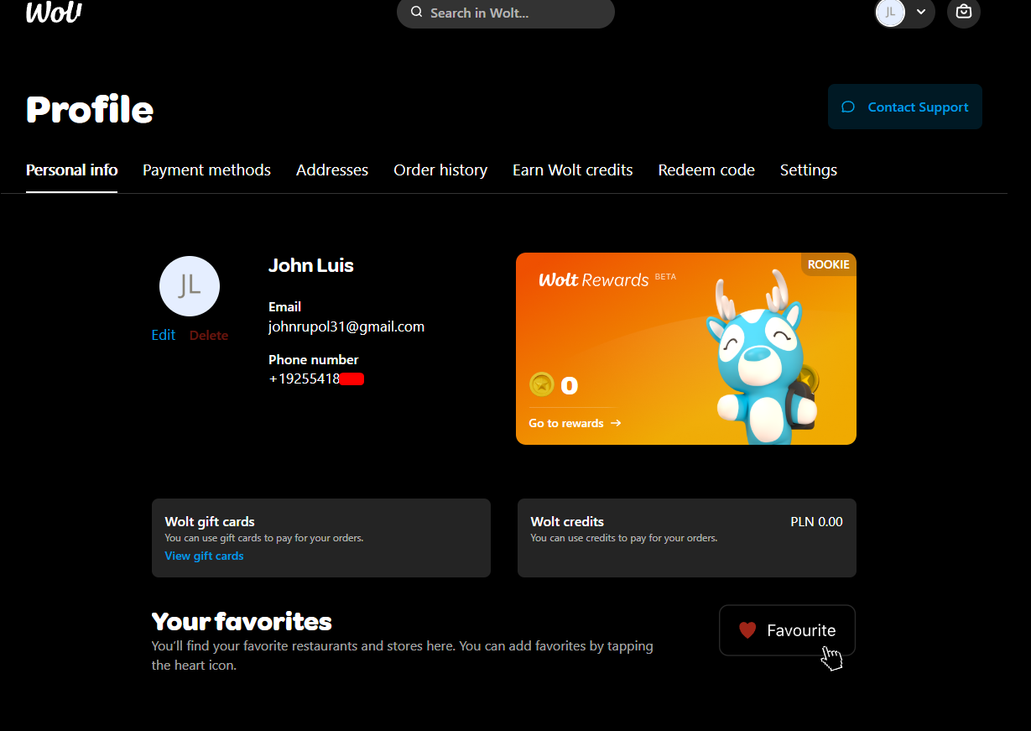Image resolution: width=1031 pixels, height=731 pixels.
Task: Click the gold coin rewards icon
Action: pos(542,385)
